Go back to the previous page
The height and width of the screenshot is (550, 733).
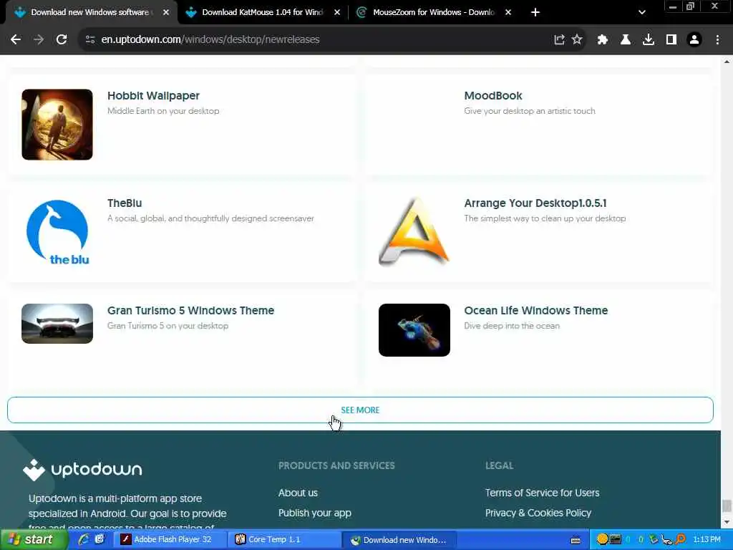tap(16, 40)
